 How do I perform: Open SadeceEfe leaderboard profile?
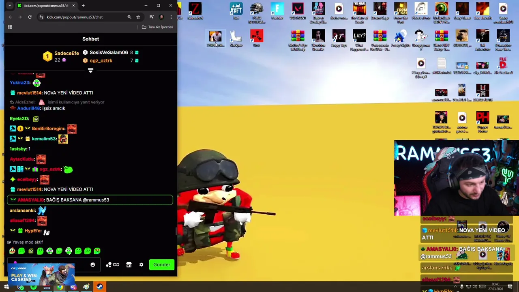tap(66, 54)
